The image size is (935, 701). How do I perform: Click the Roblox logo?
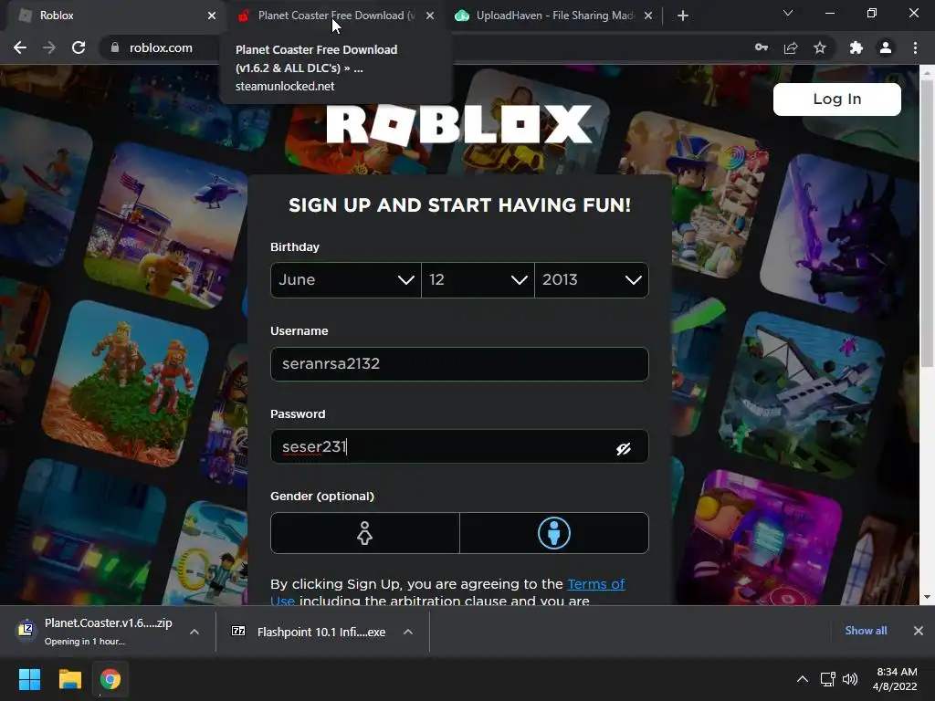coord(459,124)
